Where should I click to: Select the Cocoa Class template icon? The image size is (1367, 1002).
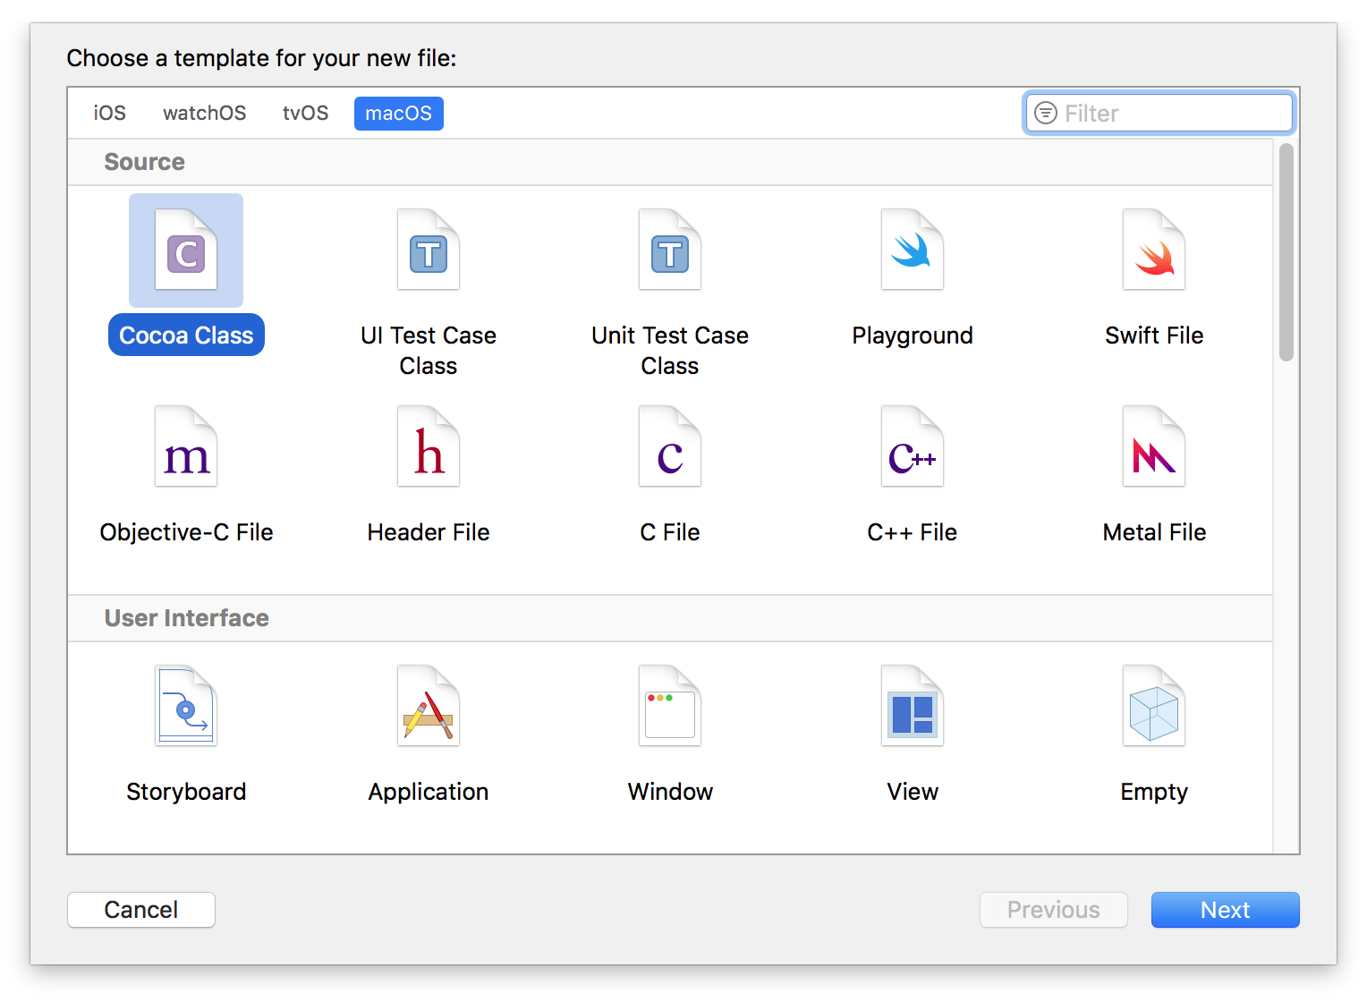pos(186,250)
